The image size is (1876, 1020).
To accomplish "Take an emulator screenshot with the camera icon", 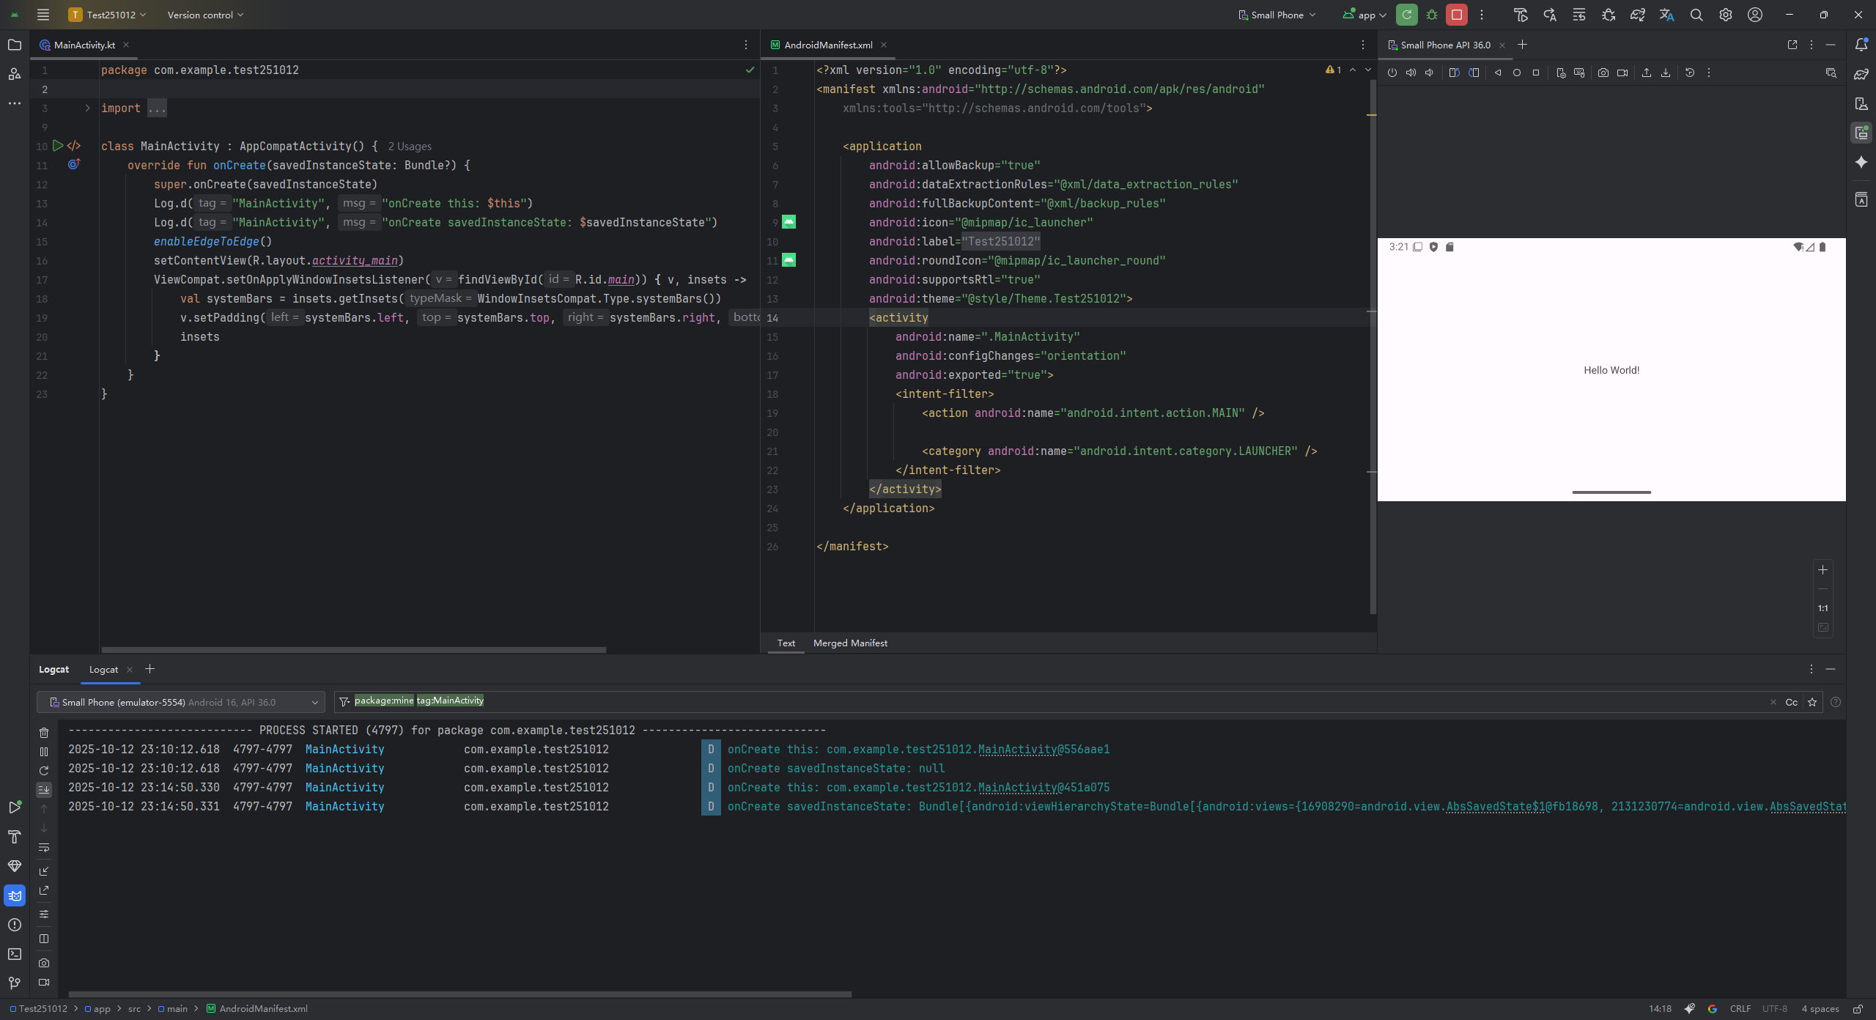I will point(1603,73).
